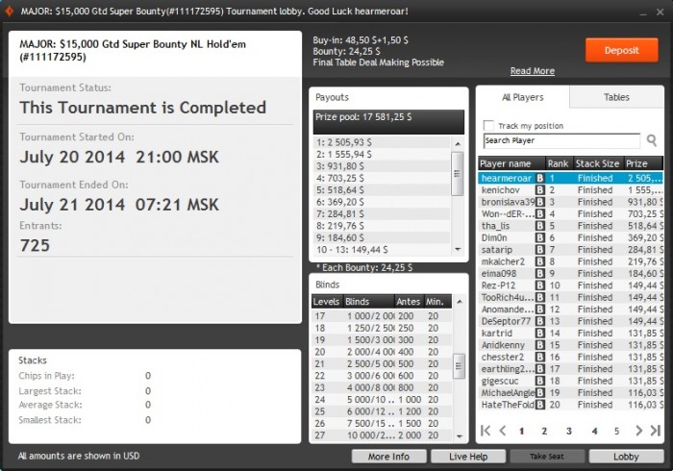
Task: Open players page 2
Action: [x=544, y=431]
